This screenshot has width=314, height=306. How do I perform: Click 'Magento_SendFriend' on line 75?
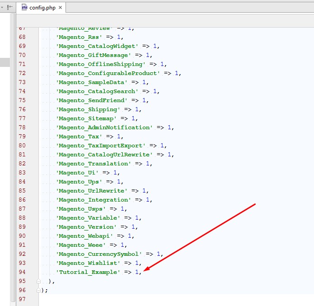(92, 100)
